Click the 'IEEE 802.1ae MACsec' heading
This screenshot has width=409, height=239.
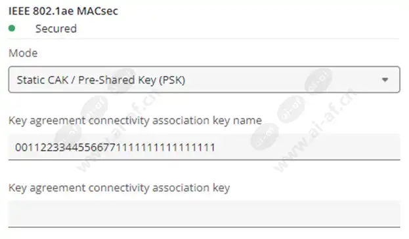pyautogui.click(x=63, y=11)
